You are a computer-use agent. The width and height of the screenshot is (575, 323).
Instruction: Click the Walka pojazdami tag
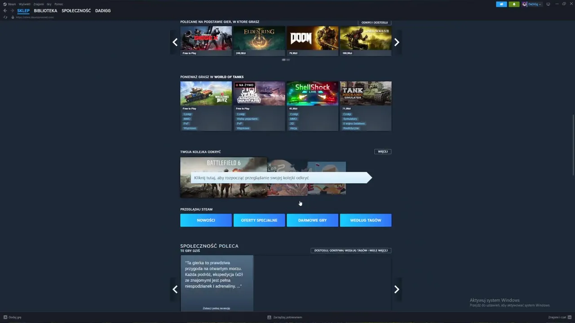click(x=247, y=119)
